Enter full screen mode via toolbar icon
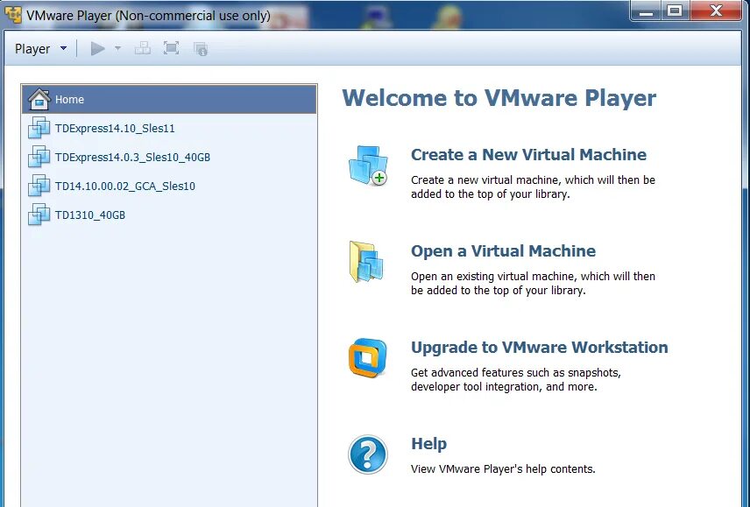750x507 pixels. (171, 48)
